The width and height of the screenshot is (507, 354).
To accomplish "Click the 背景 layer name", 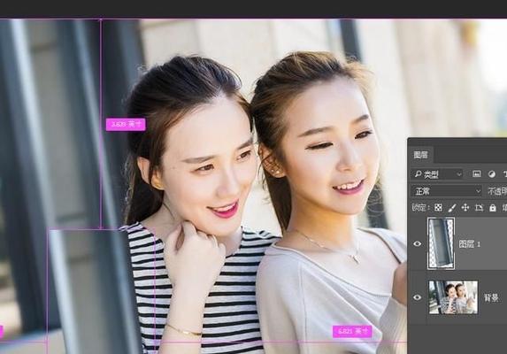I will [491, 297].
